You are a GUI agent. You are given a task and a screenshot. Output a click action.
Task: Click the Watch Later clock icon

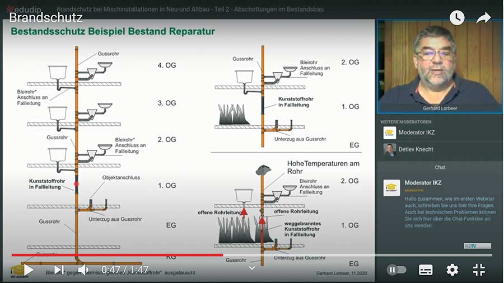[x=457, y=17]
